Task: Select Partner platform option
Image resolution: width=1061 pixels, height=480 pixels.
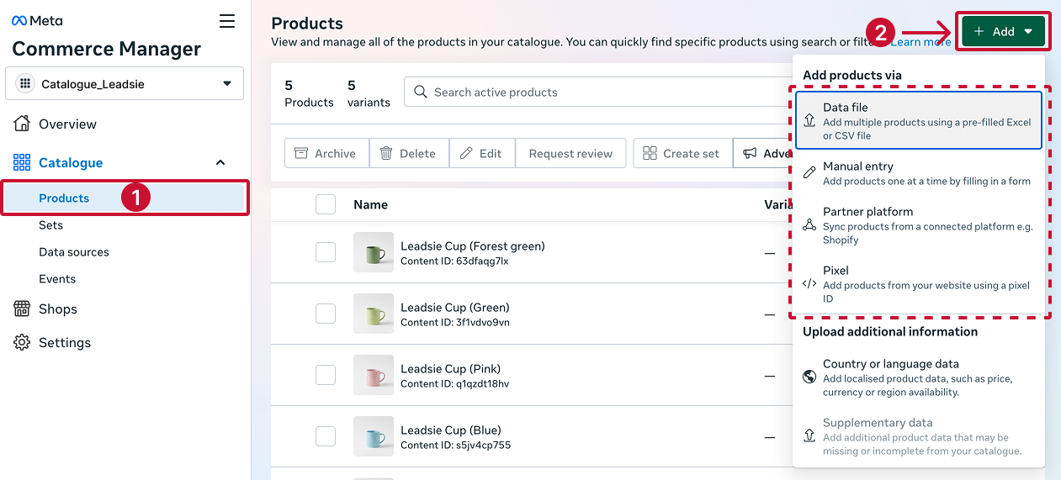Action: (x=917, y=225)
